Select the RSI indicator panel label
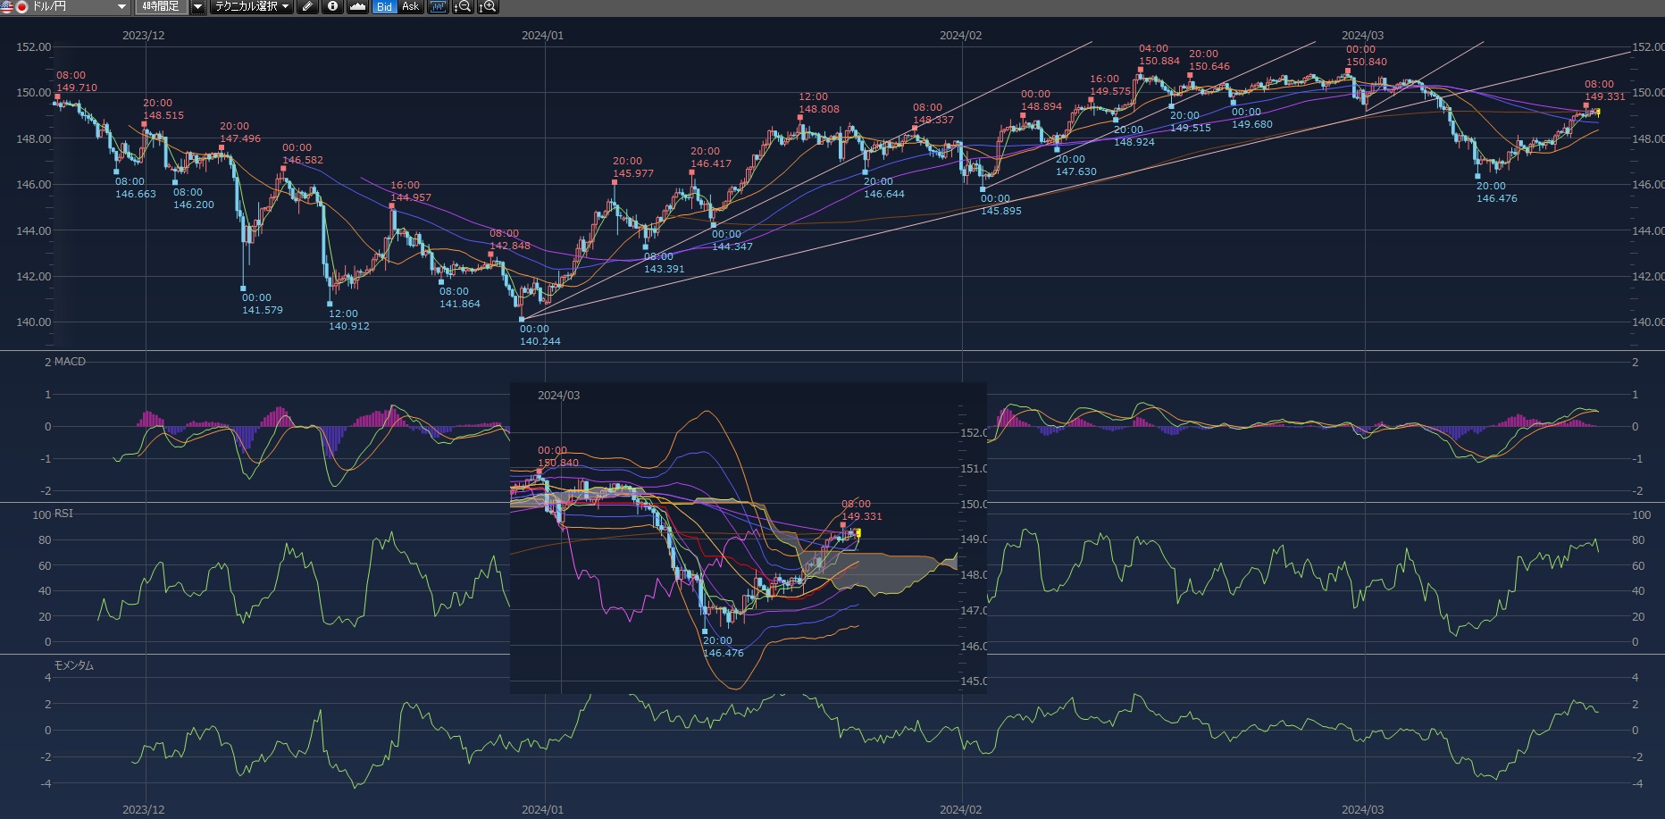The height and width of the screenshot is (819, 1665). (x=63, y=514)
